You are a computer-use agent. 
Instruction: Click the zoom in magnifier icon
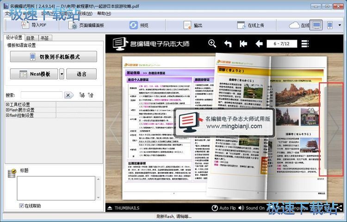pos(212,44)
